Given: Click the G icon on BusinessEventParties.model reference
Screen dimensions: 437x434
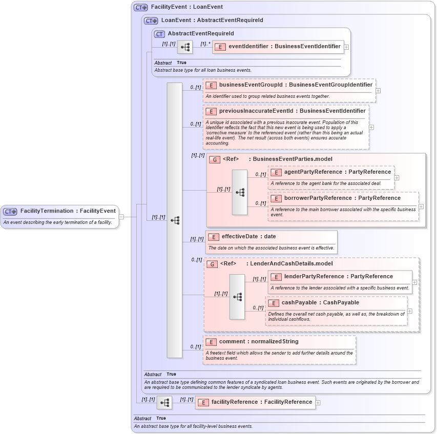Looking at the screenshot, I should click(x=215, y=159).
